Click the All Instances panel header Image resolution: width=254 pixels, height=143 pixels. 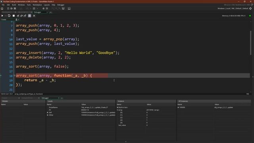click(x=214, y=101)
